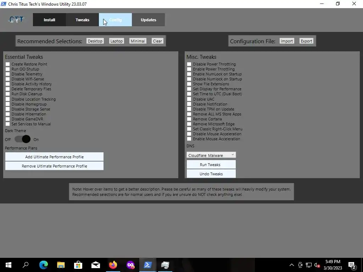Tick Set Display for Performance
The image size is (363, 272).
[189, 89]
